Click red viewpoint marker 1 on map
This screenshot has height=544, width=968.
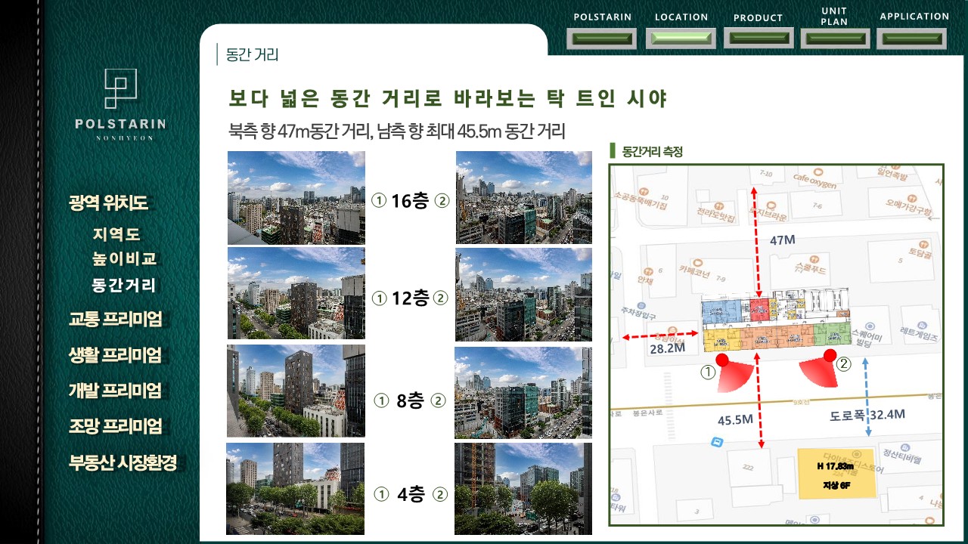[722, 360]
